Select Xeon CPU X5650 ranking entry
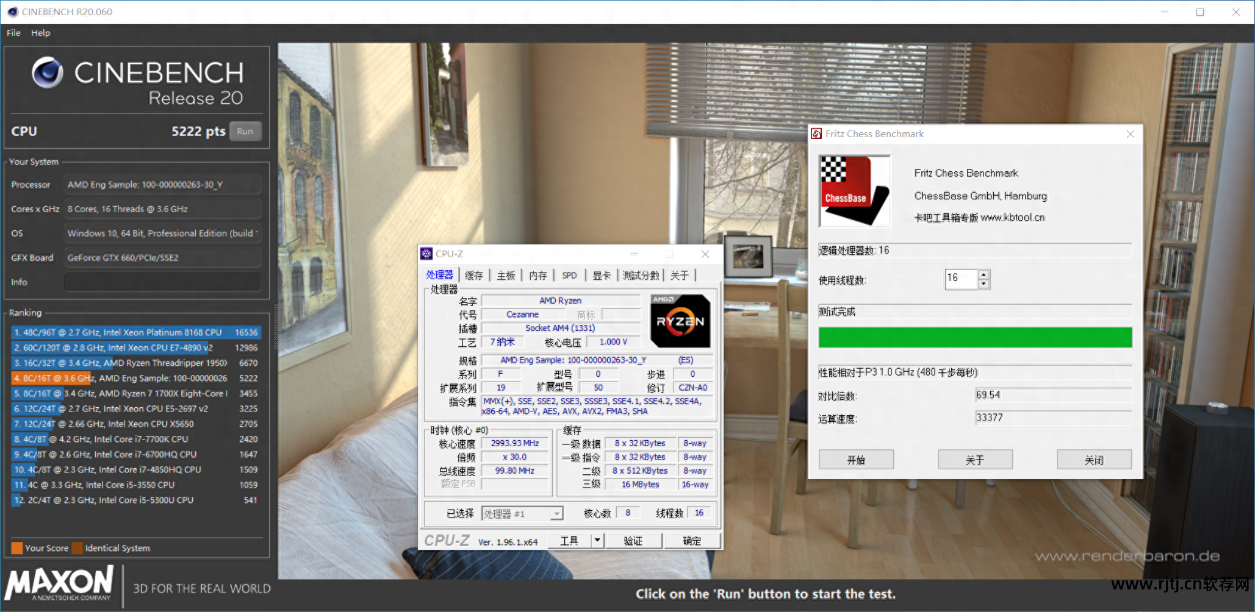 (136, 424)
